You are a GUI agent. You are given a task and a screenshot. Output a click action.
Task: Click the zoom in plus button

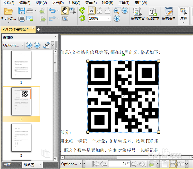tap(117, 19)
